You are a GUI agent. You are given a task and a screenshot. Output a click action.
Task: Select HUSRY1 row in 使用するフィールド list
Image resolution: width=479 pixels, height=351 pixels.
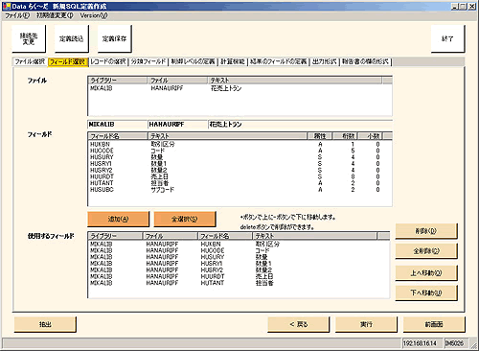click(239, 264)
